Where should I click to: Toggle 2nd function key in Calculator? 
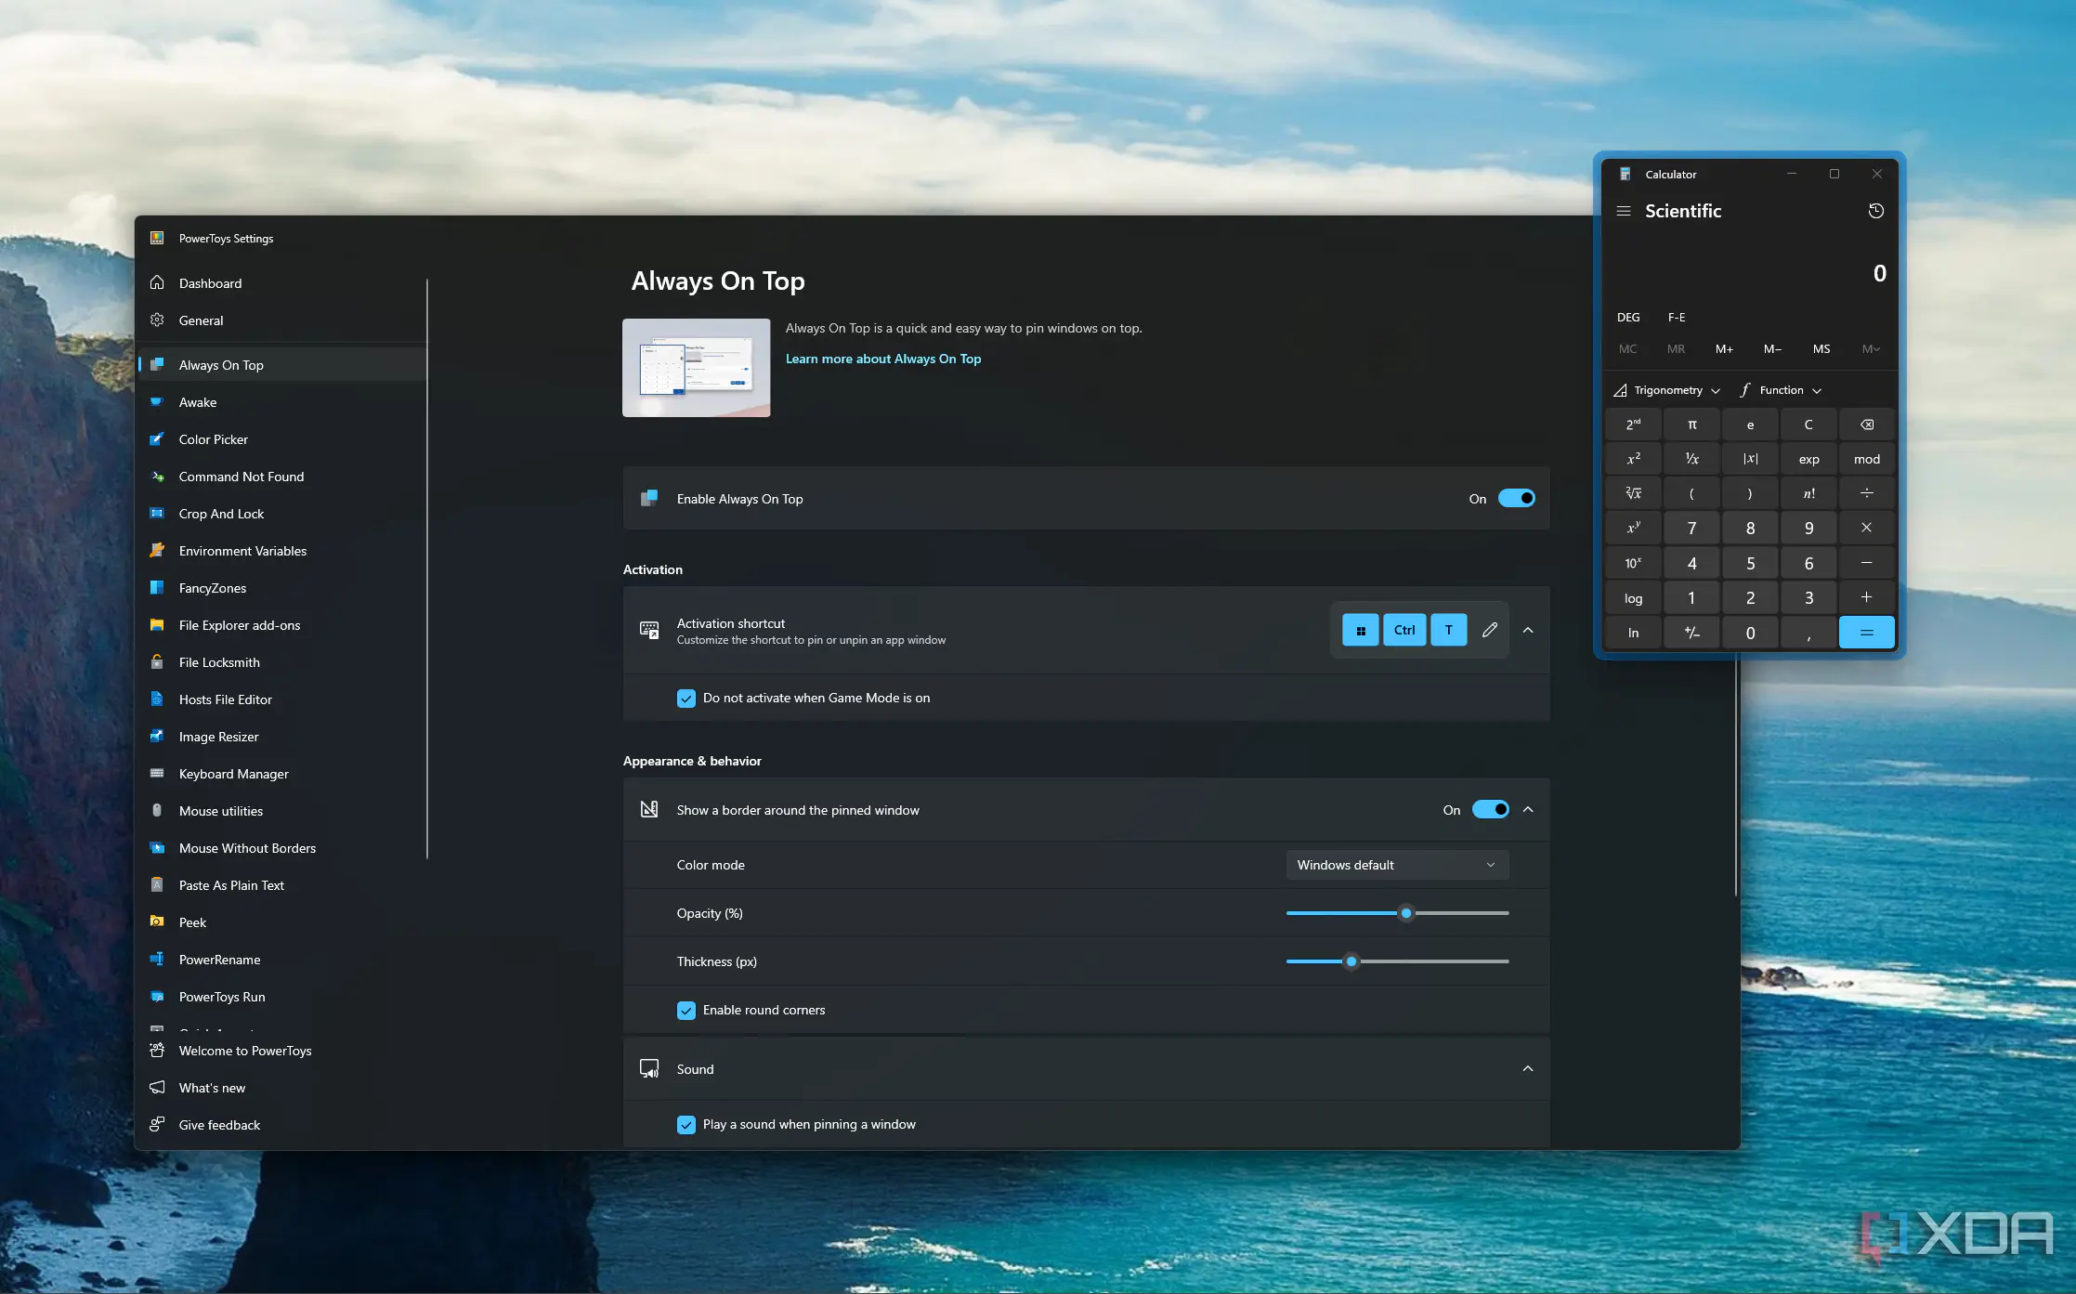click(1633, 425)
